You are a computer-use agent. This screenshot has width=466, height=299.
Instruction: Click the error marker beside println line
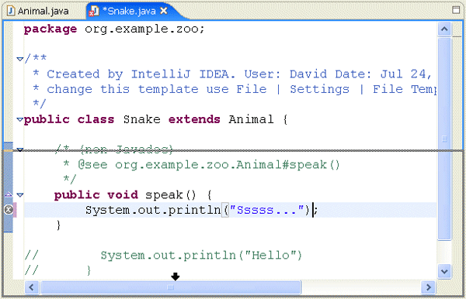[9, 210]
